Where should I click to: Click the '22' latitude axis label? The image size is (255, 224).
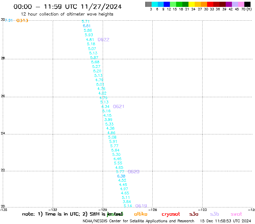pyautogui.click(x=3, y=170)
